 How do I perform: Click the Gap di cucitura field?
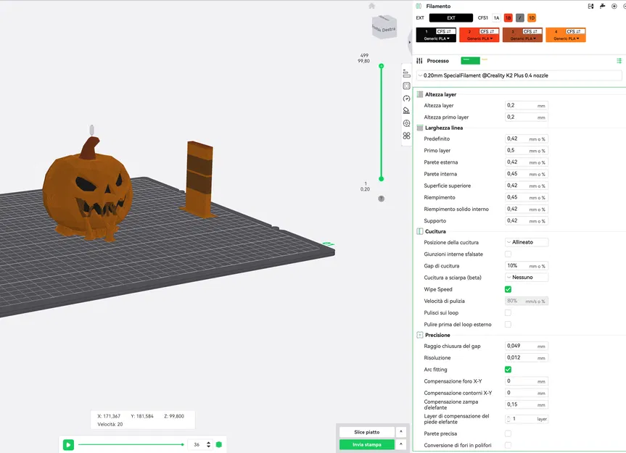527,265
